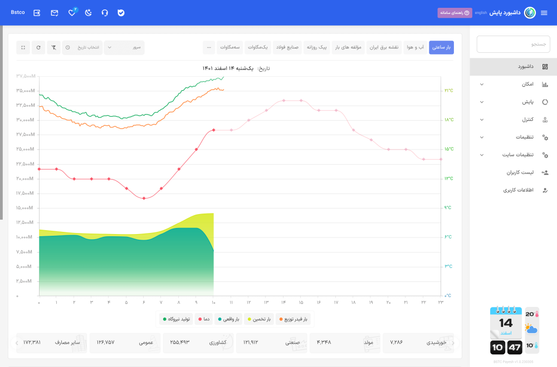Open the hamburger menu icon
557x367 pixels.
point(544,13)
